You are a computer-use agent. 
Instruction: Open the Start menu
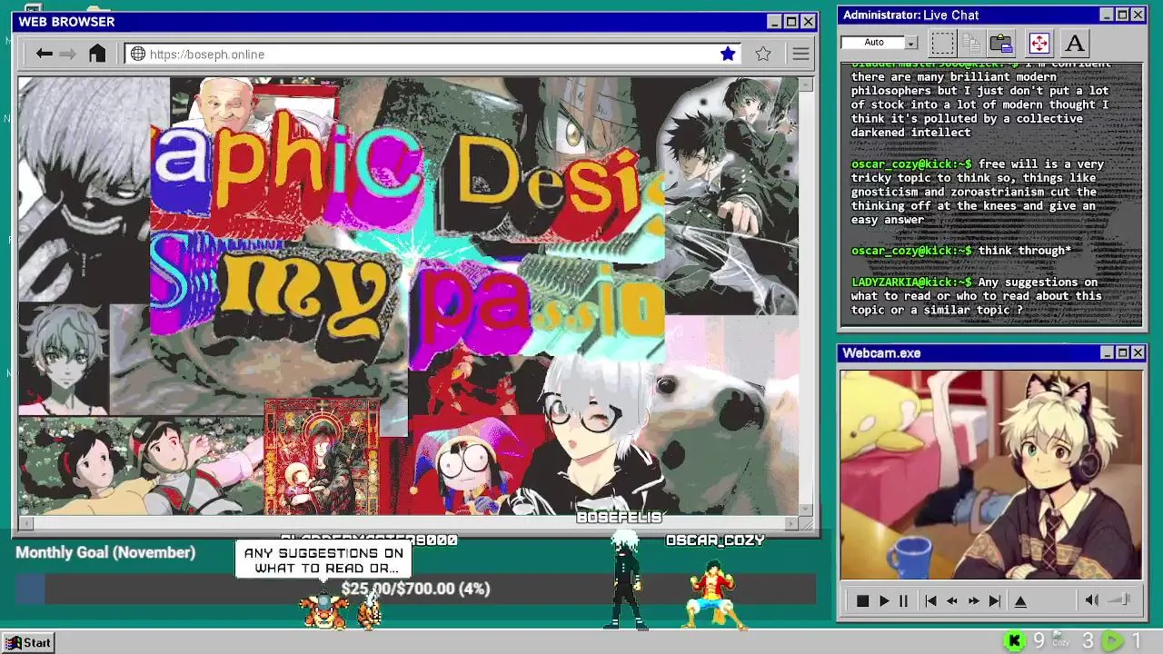(x=27, y=642)
